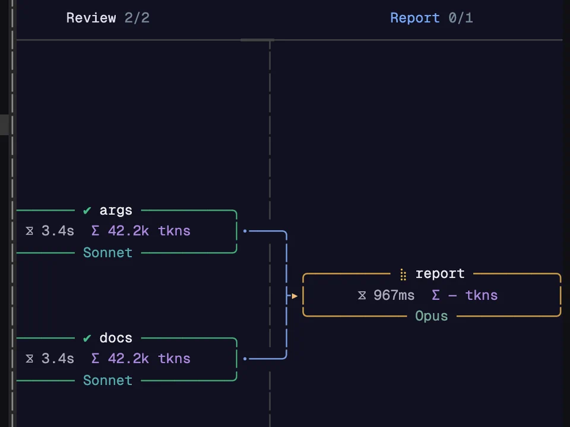Click the sigma token icon in args node
The height and width of the screenshot is (427, 570).
(x=95, y=231)
